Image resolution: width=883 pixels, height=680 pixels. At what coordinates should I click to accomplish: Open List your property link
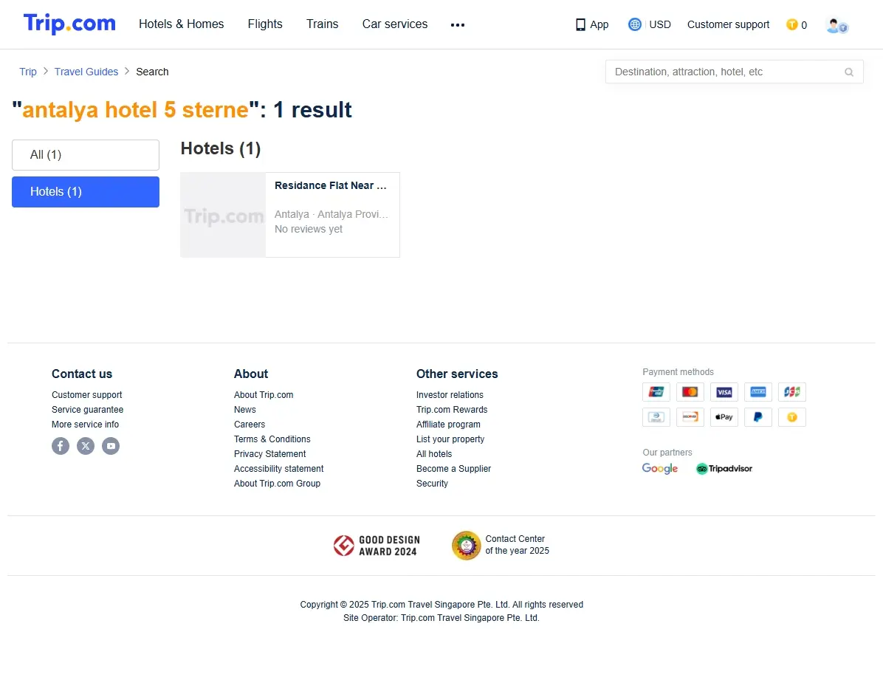[450, 439]
